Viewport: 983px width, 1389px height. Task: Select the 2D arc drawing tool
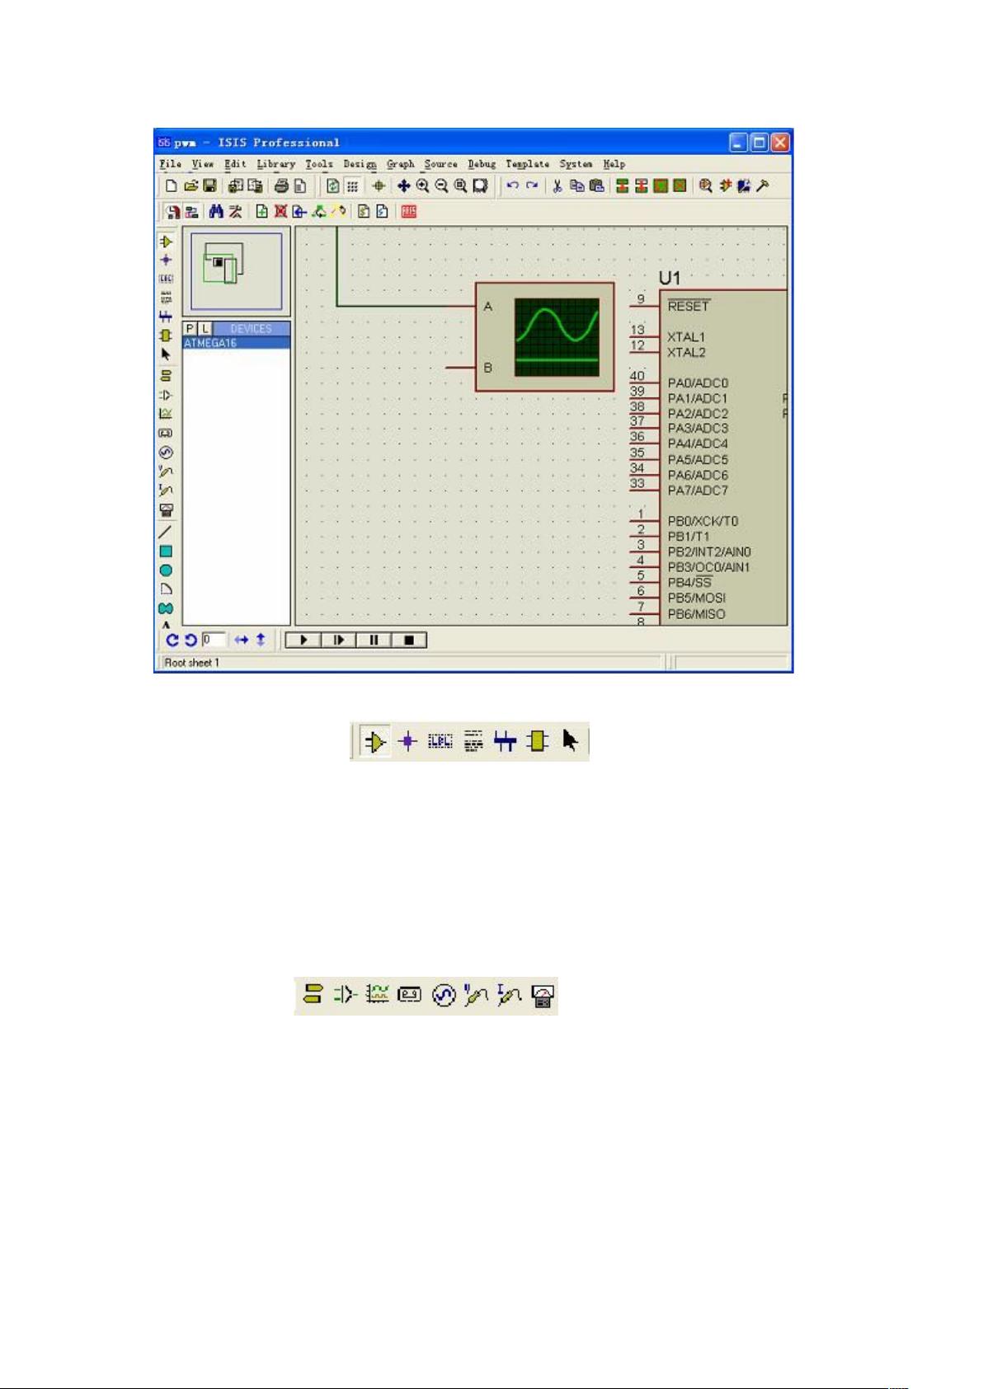166,589
